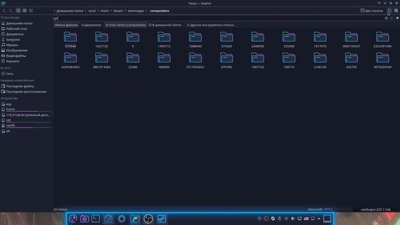400x225 pixels.
Task: Switch to compact view mode
Action: pos(24,11)
